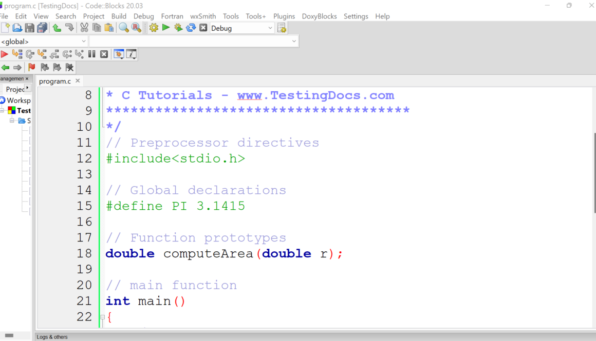Open Find using the magnifier icon

(x=123, y=27)
